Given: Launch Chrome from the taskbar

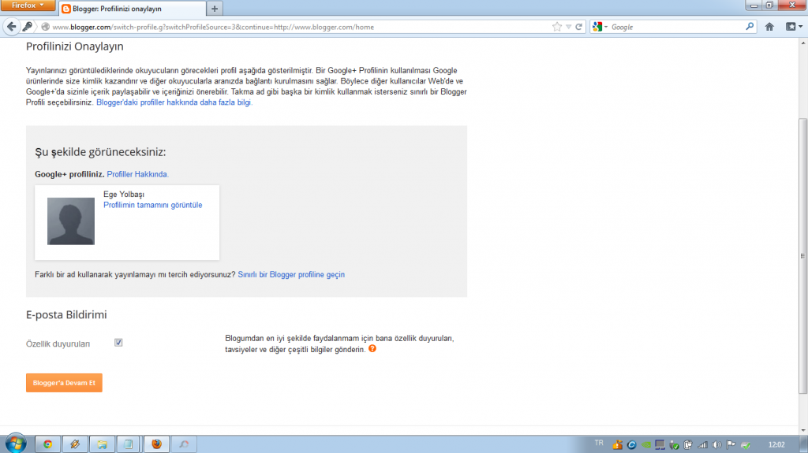Looking at the screenshot, I should tap(48, 444).
